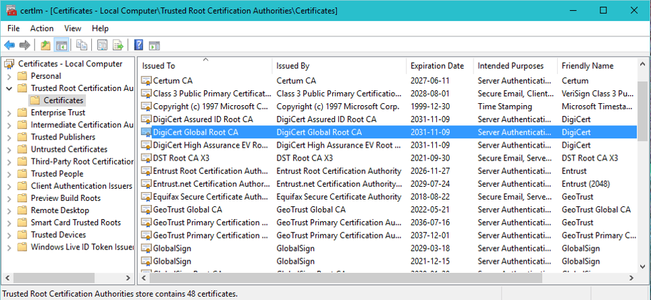
Task: Select Entrust Root Certification Authority row
Action: [x=388, y=171]
